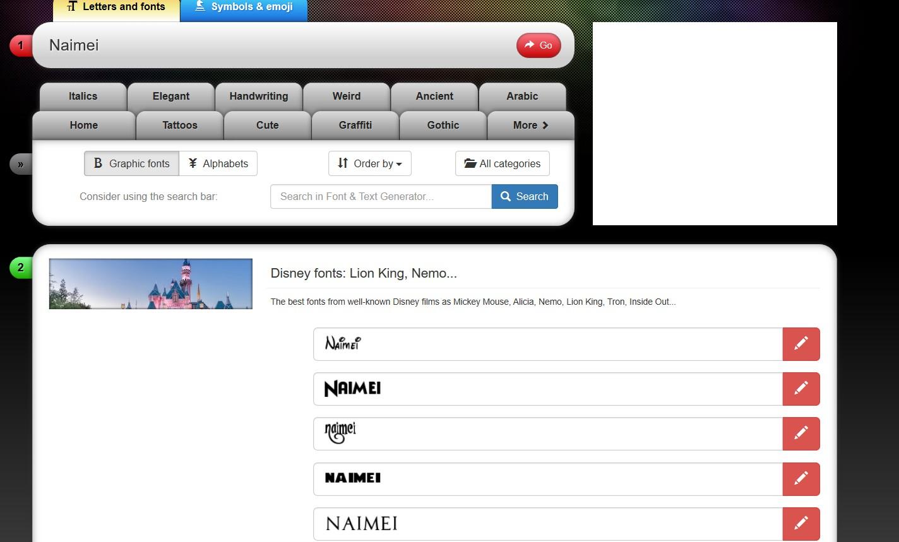899x542 pixels.
Task: Click the Consider using the search bar text
Action: tap(148, 196)
